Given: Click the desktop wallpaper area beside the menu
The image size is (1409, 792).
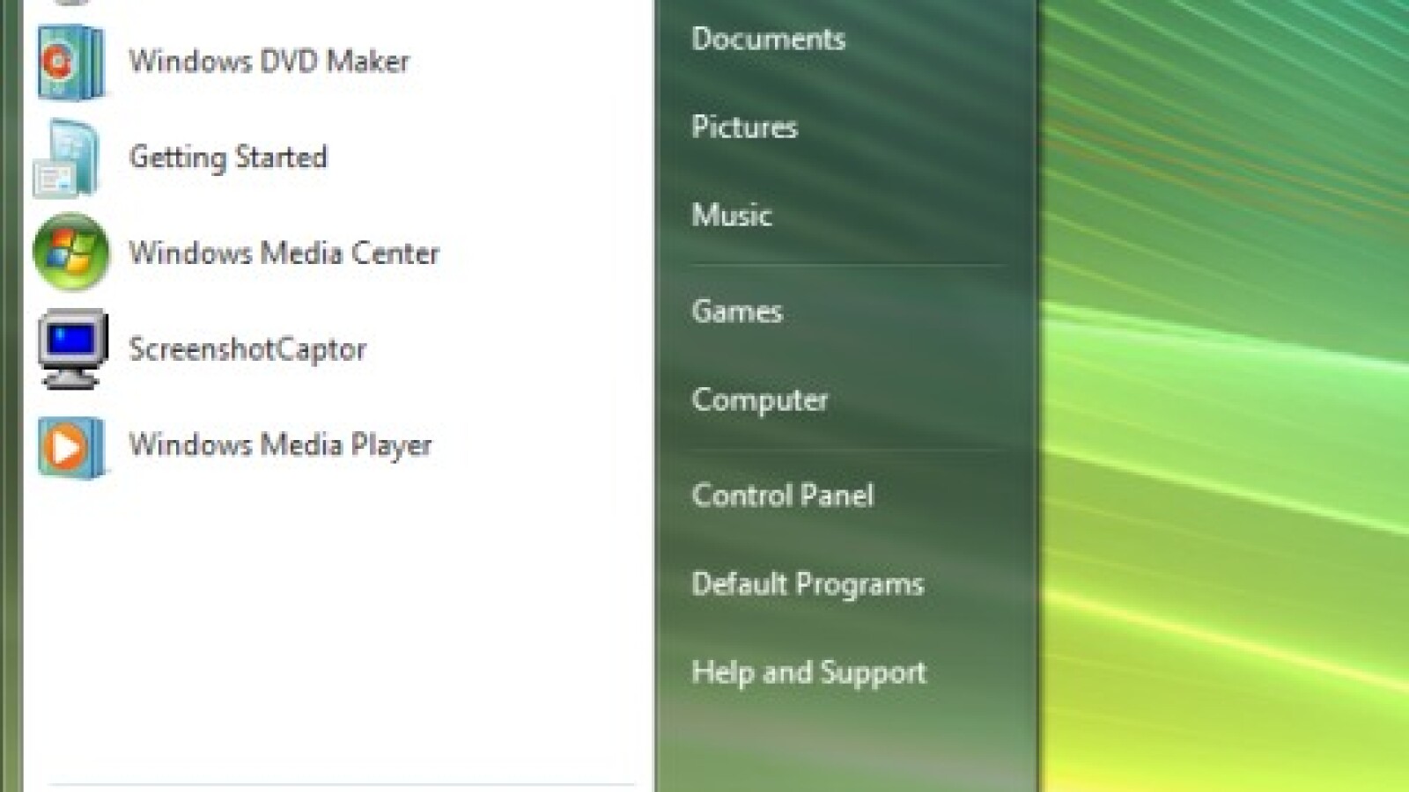Looking at the screenshot, I should [x=1233, y=396].
